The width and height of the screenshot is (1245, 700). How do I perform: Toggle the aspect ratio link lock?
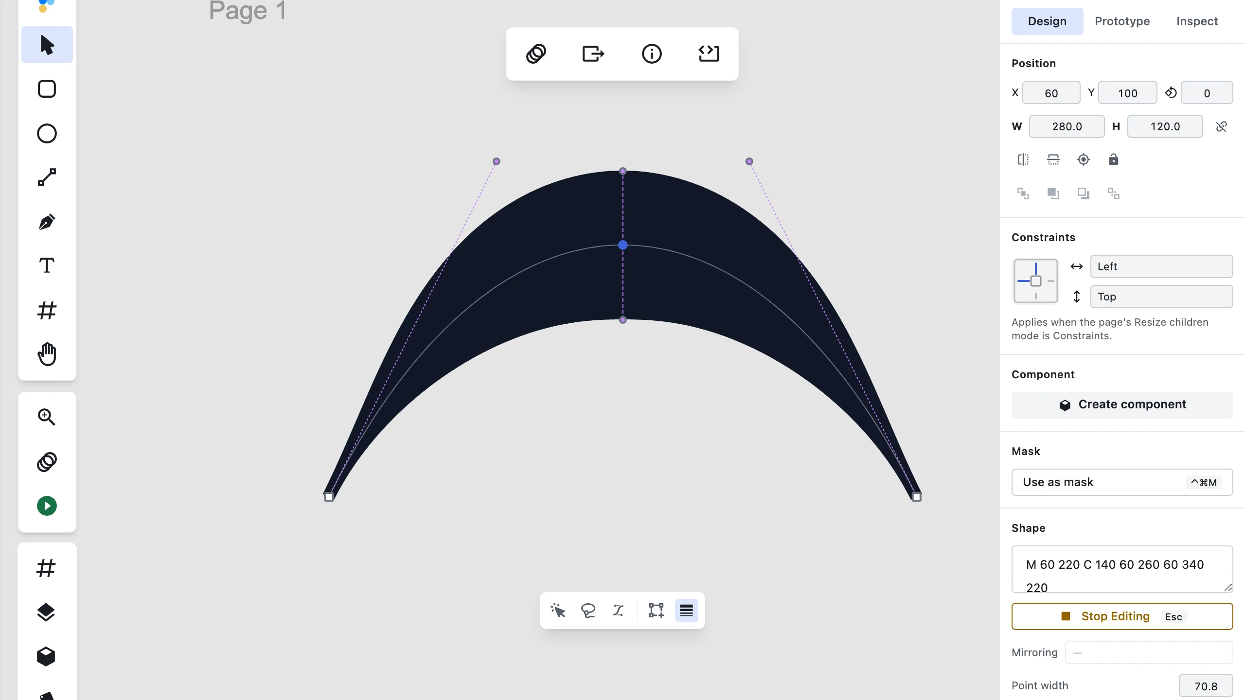[x=1221, y=127]
